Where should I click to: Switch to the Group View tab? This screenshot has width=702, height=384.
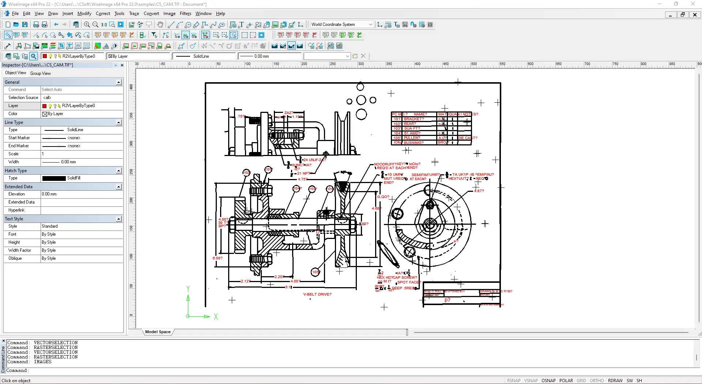[41, 73]
